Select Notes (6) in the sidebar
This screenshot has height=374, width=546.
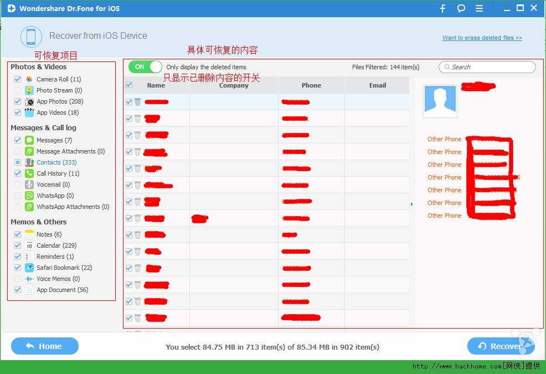pos(49,234)
